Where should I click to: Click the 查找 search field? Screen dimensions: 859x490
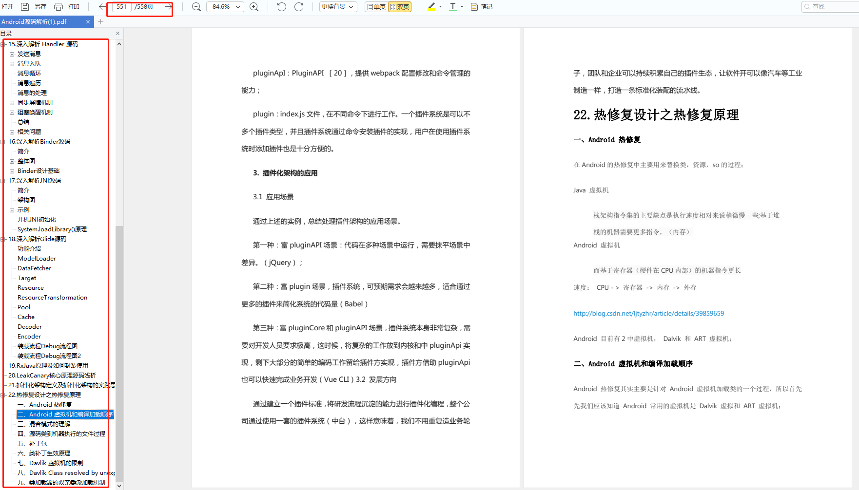[831, 7]
